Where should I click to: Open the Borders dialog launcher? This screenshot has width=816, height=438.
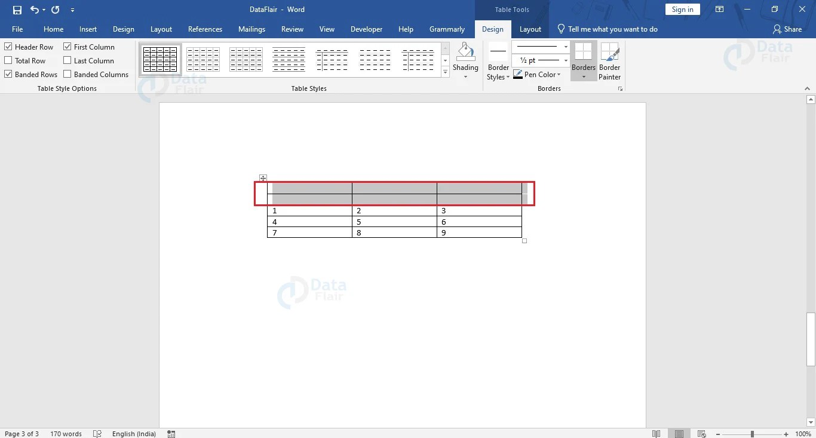[620, 88]
